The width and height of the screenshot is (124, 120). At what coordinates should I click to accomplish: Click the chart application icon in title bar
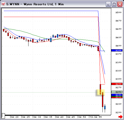coord(3,4)
